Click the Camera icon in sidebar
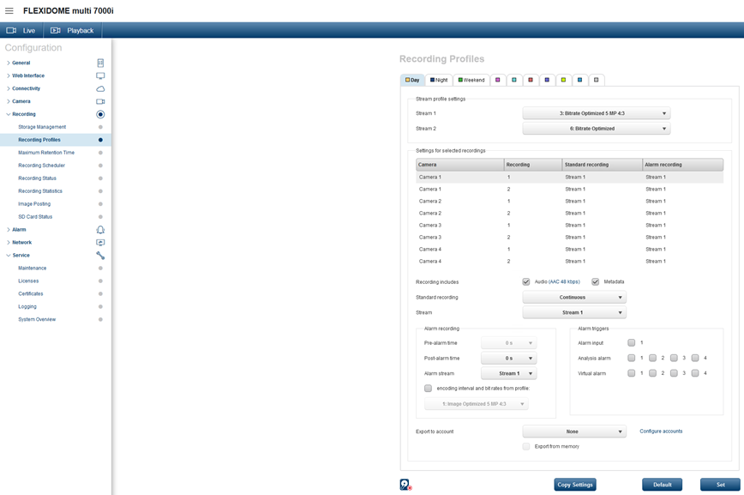744x495 pixels. 100,101
